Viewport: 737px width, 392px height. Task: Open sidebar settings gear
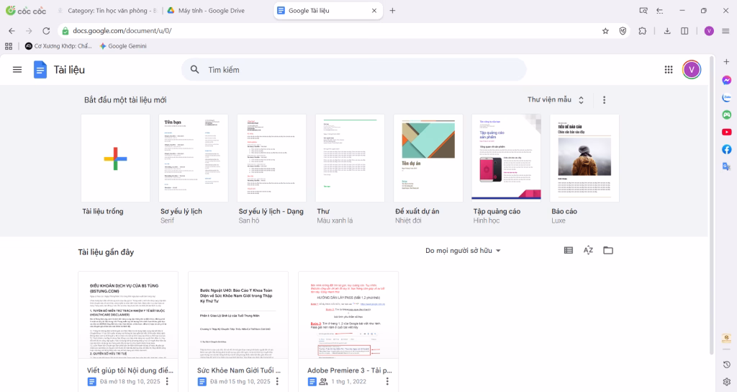(727, 382)
